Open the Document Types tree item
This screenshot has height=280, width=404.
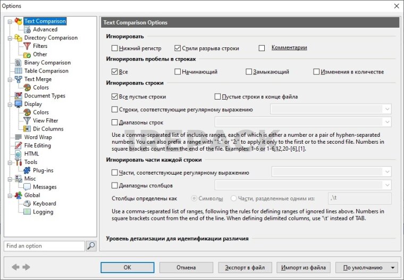tap(45, 96)
